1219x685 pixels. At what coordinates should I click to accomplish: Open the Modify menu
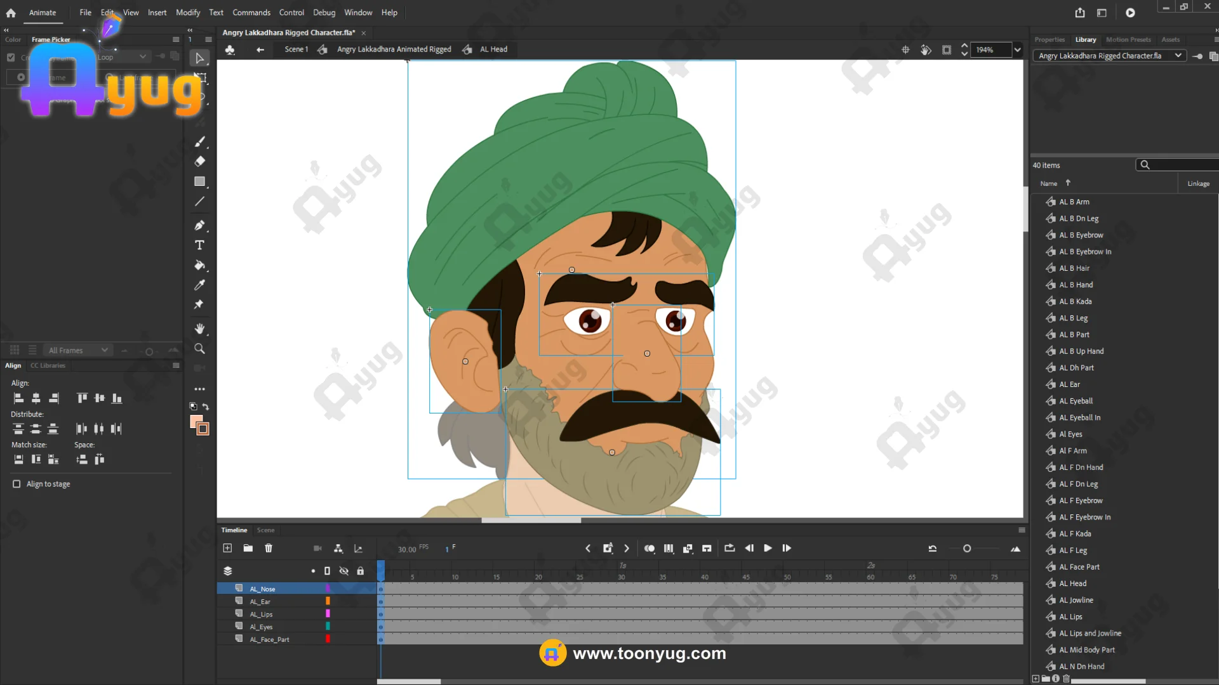(x=188, y=12)
